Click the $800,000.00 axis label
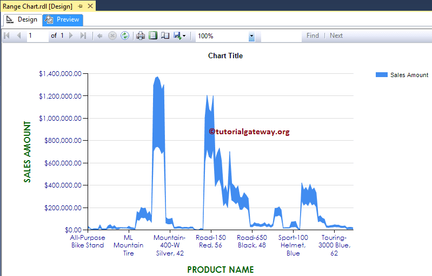This screenshot has width=432, height=276. [63, 141]
